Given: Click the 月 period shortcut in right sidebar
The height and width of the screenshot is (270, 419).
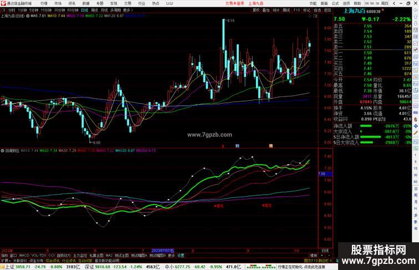Looking at the screenshot, I should coord(416,202).
